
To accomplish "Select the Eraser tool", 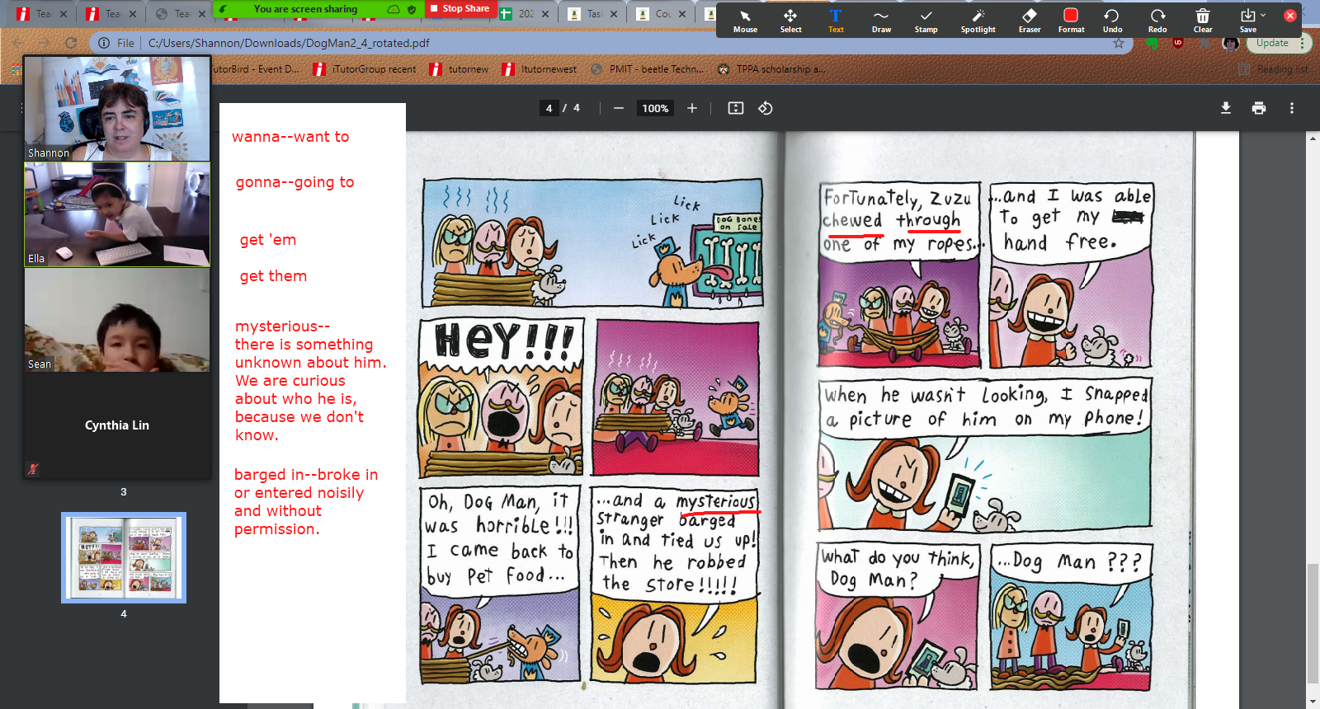I will [x=1029, y=21].
